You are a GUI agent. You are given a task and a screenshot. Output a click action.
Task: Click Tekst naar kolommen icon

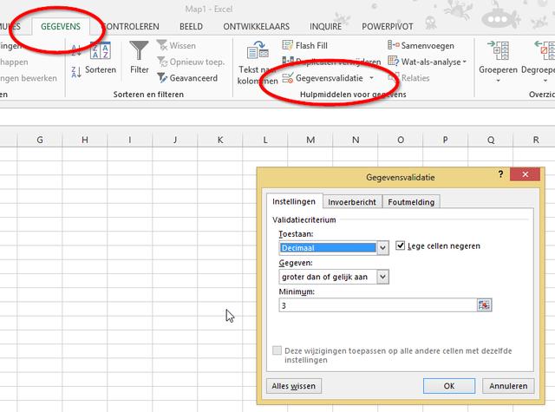[x=258, y=61]
